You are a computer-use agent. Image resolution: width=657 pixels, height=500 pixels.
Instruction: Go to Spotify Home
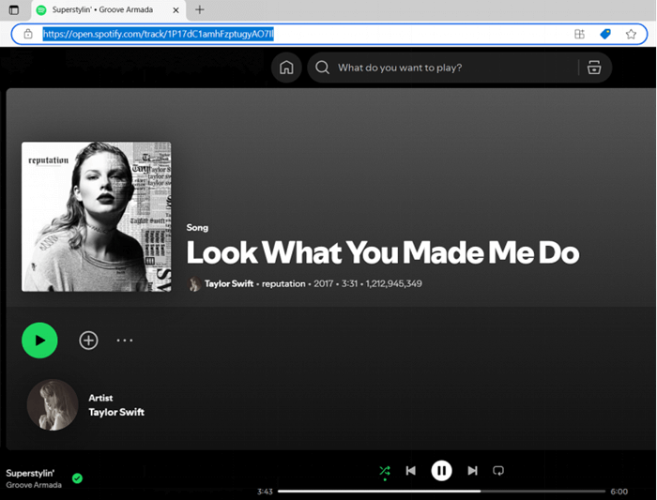286,68
